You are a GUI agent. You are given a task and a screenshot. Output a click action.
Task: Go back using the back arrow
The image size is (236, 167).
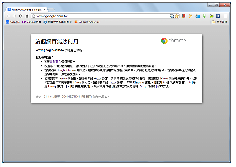pos(8,16)
